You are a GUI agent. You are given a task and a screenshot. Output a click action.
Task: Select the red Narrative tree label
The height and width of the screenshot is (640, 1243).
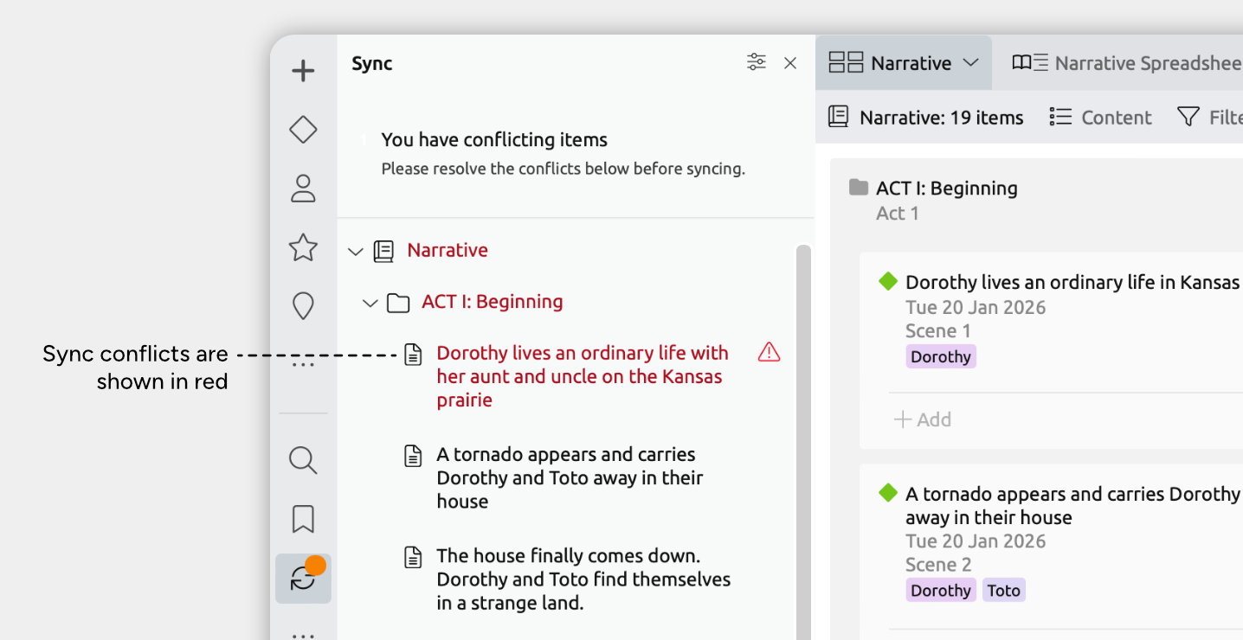(448, 250)
